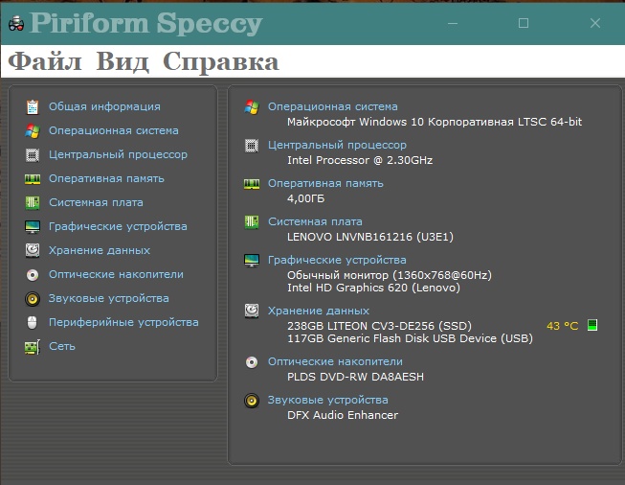The image size is (625, 485).
Task: Open Оперативная память heading link in summary
Action: 325,183
